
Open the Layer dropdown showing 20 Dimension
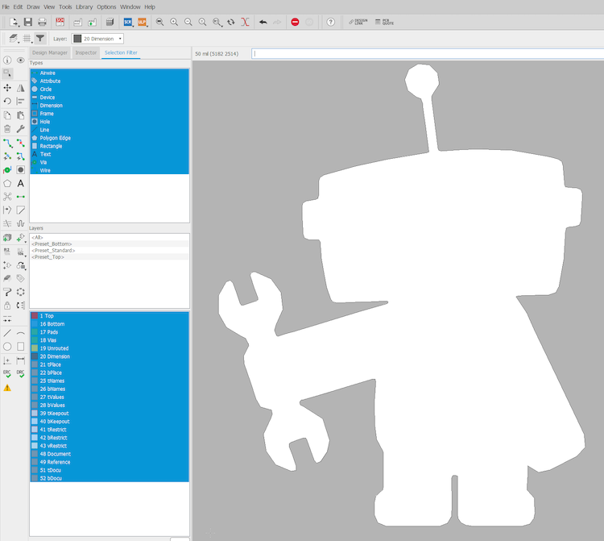click(98, 38)
